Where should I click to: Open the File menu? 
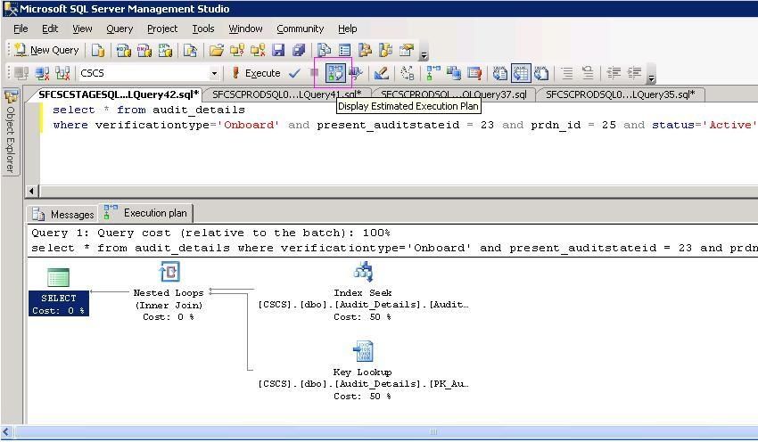coord(21,29)
